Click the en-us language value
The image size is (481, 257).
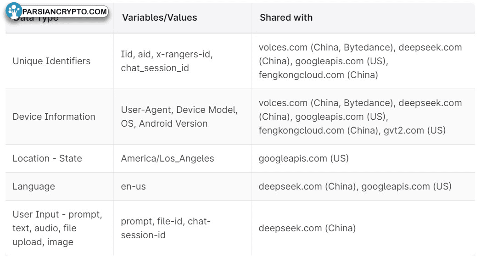[x=134, y=186]
